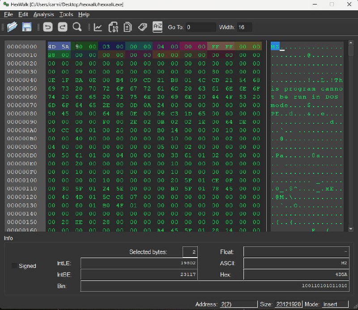The width and height of the screenshot is (358, 310).
Task: Open the tags toolbar icon
Action: [x=143, y=27]
